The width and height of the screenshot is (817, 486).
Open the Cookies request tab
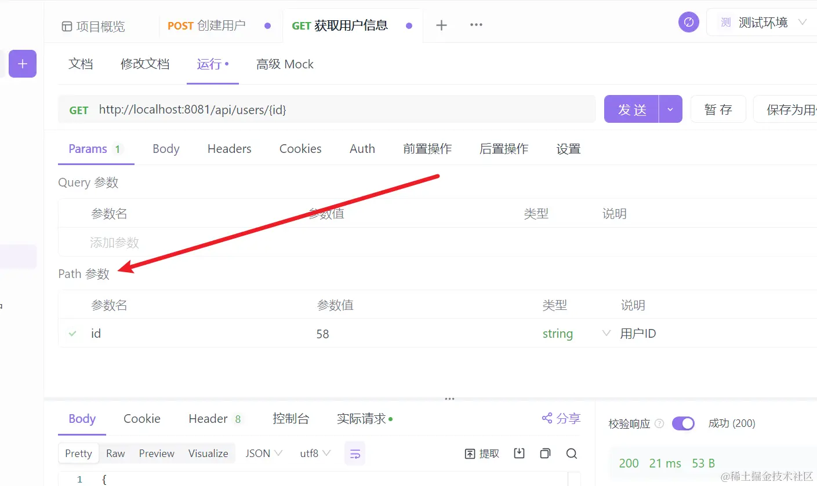pos(300,149)
